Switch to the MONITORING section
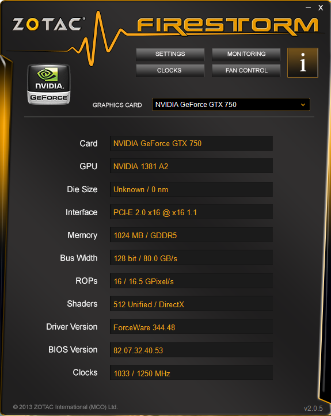The image size is (331, 416). point(246,54)
